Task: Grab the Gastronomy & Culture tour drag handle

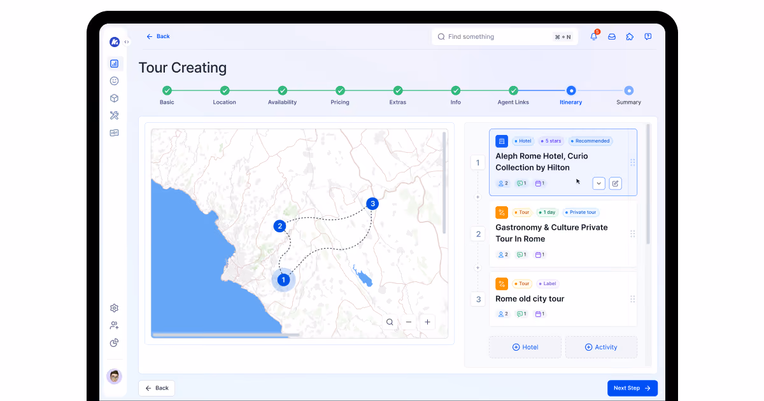Action: 632,234
